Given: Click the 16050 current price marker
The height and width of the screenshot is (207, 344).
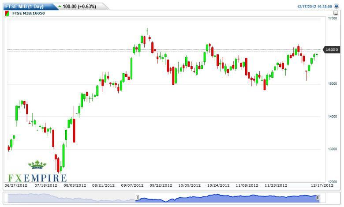Looking at the screenshot, I should tap(331, 50).
